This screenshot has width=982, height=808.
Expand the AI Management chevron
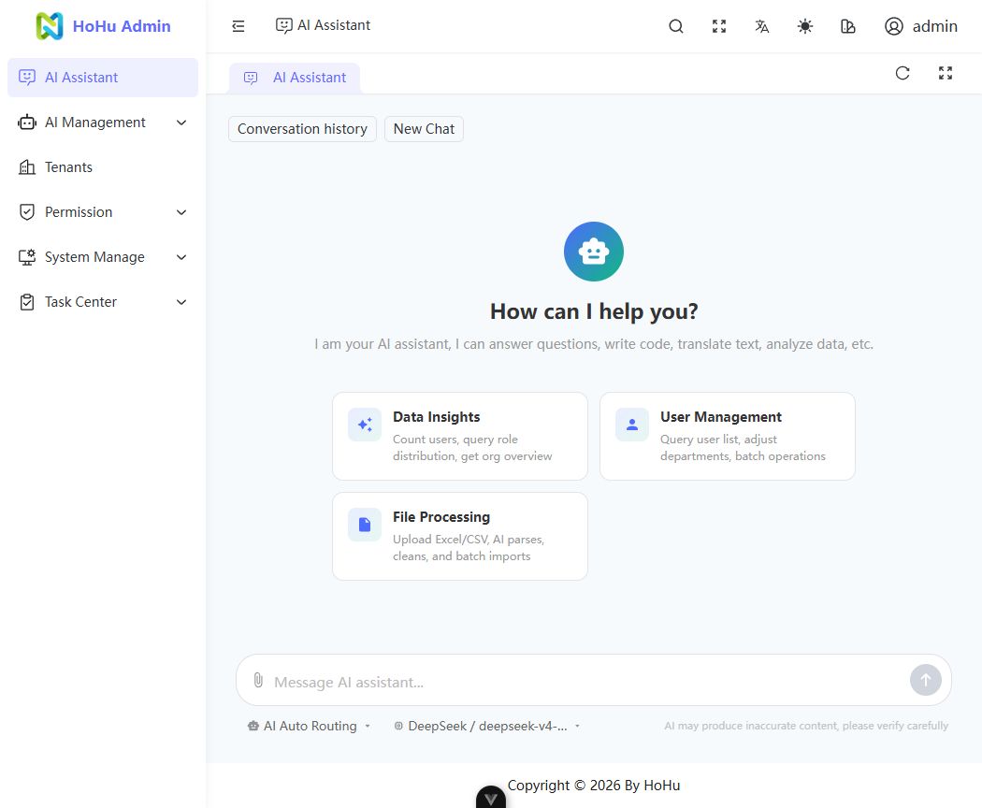coord(181,123)
